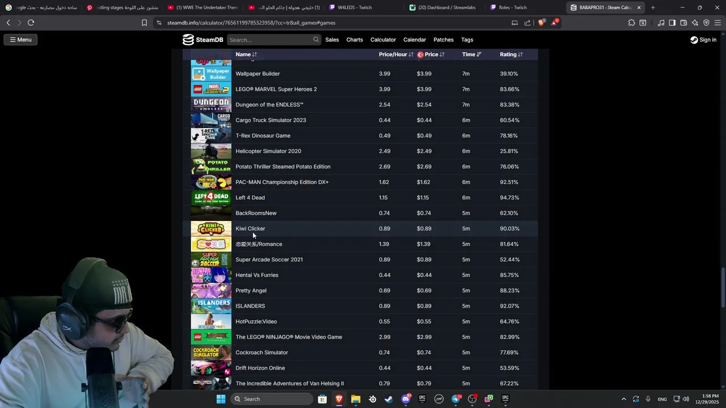Click the Steam logo next to Sign in
Image resolution: width=726 pixels, height=408 pixels.
[694, 40]
